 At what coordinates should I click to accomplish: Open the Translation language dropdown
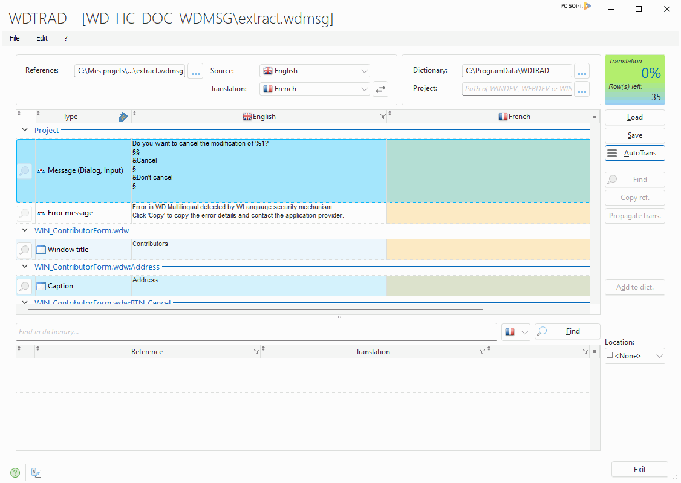[x=364, y=89]
